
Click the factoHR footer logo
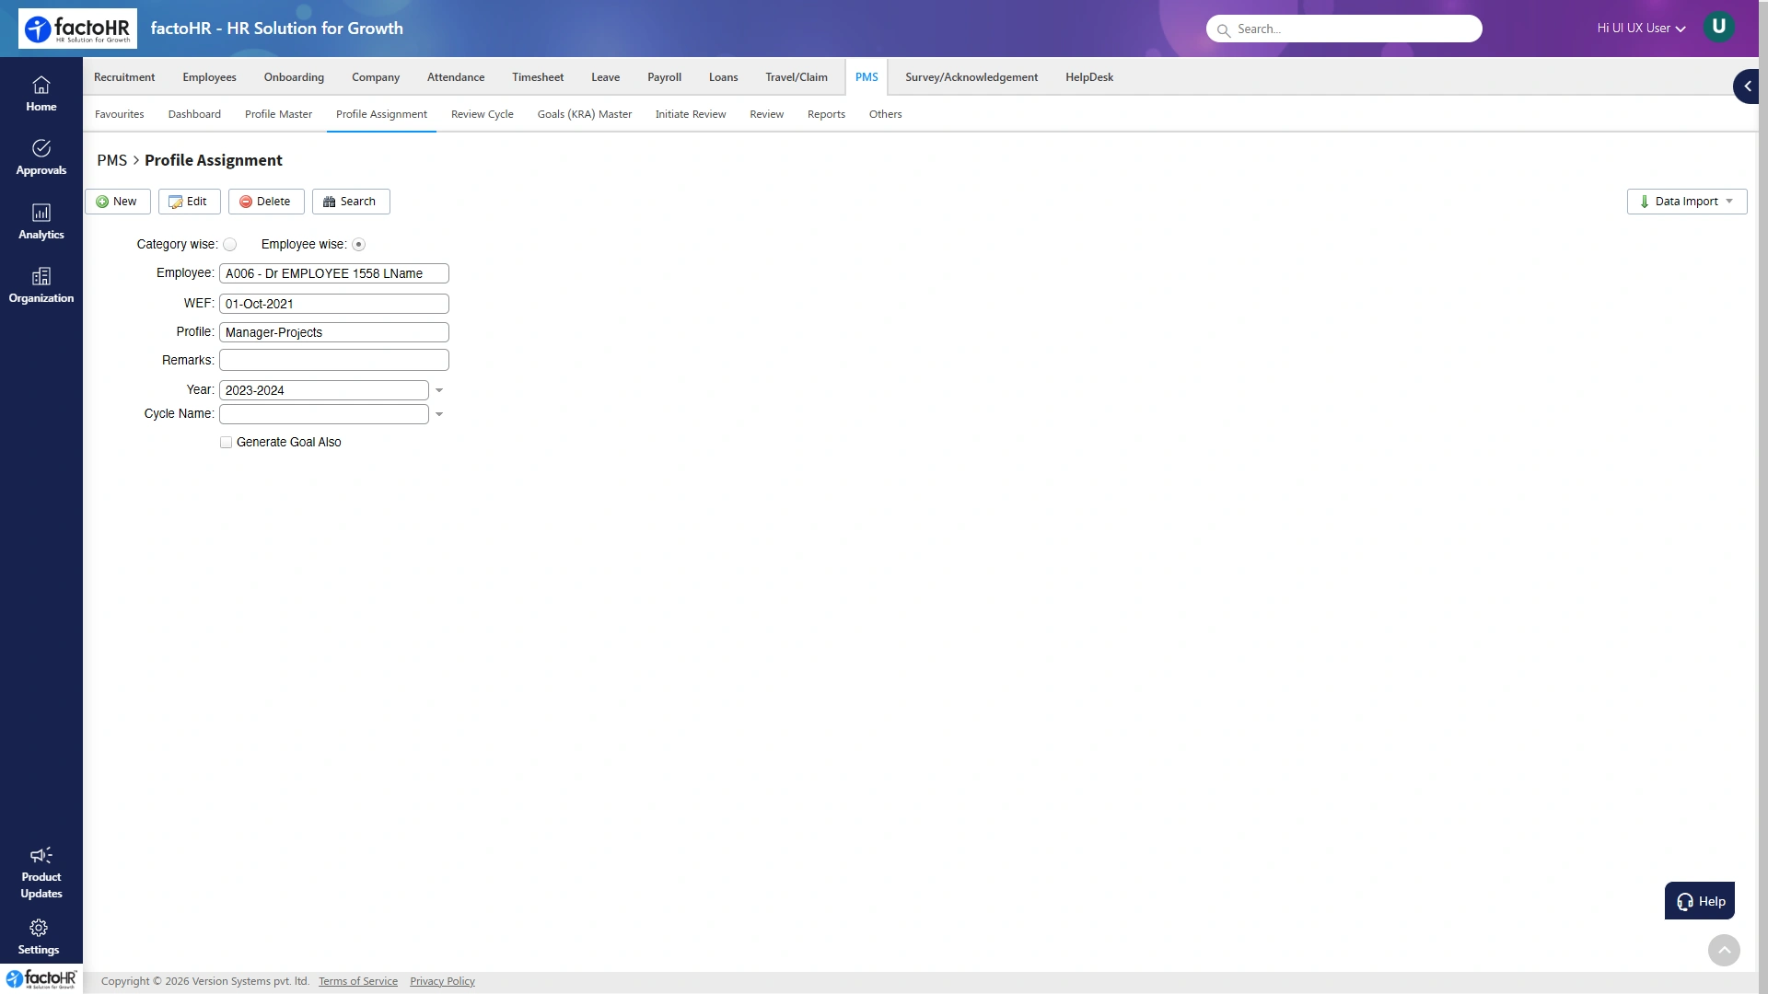pyautogui.click(x=41, y=979)
